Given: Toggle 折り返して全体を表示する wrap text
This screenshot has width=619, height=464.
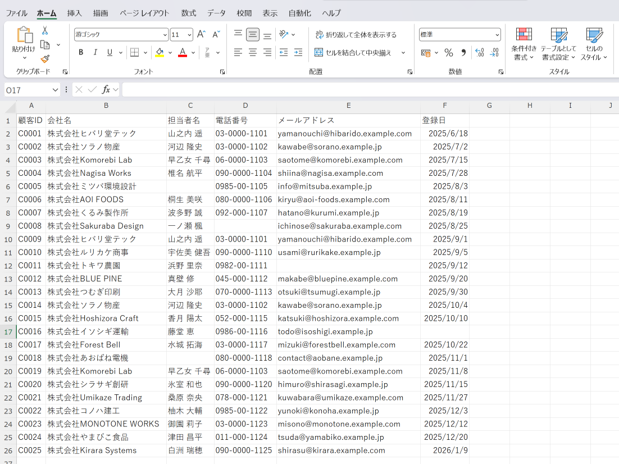Looking at the screenshot, I should [x=356, y=35].
